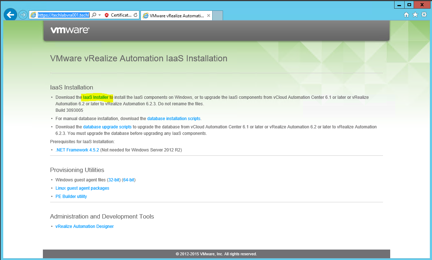The width and height of the screenshot is (432, 260).
Task: Click the vmware logo in header
Action: point(70,30)
